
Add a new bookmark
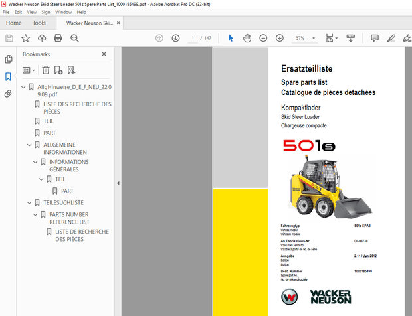[x=58, y=70]
